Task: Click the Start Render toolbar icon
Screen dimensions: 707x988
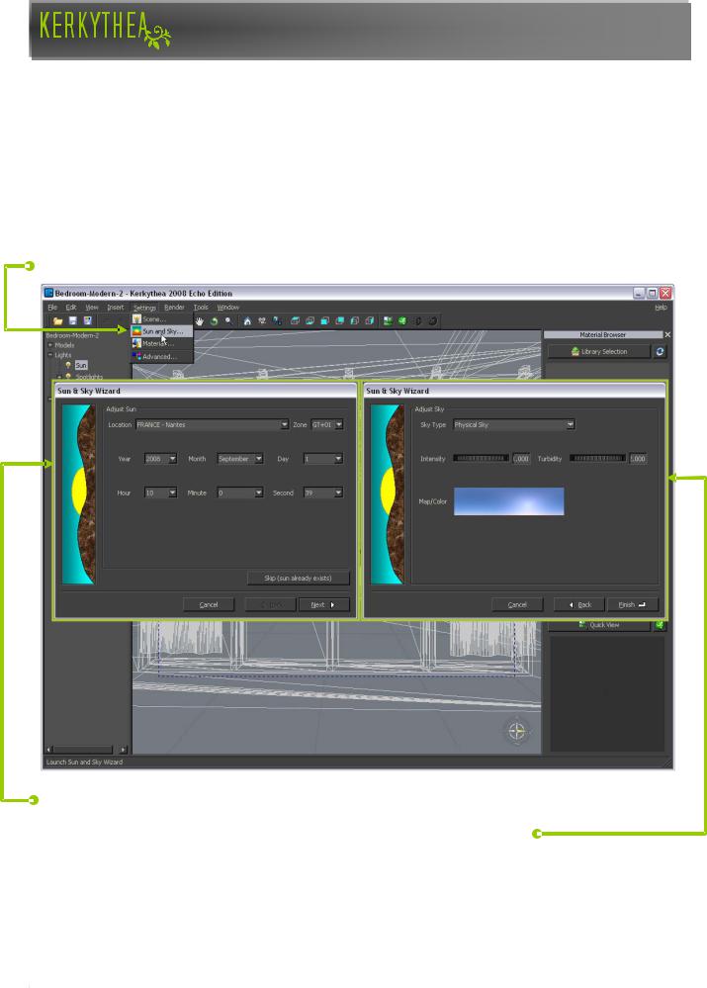Action: (x=389, y=321)
